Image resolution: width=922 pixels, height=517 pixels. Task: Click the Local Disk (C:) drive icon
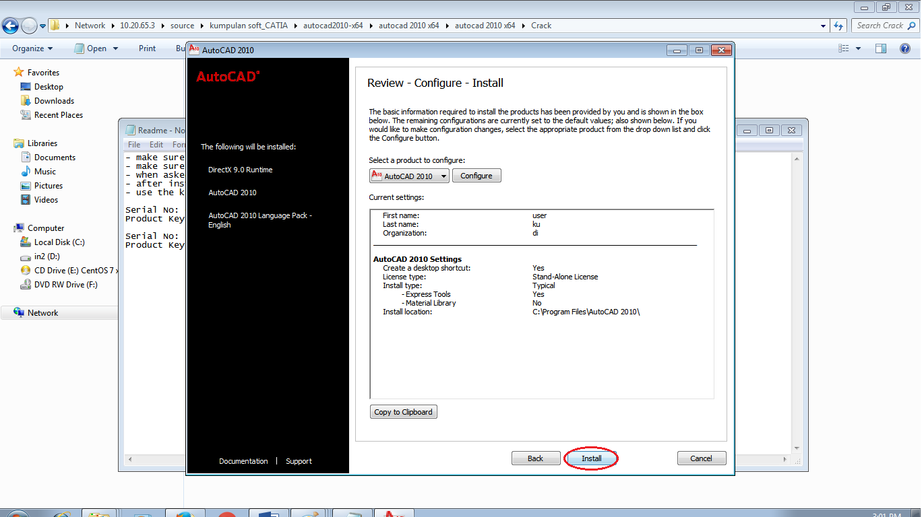pyautogui.click(x=26, y=242)
